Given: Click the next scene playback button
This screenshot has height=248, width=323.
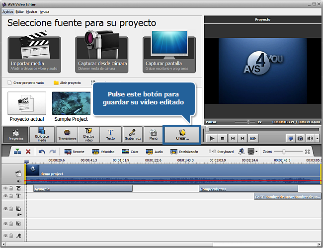Looking at the screenshot, I should click(253, 139).
